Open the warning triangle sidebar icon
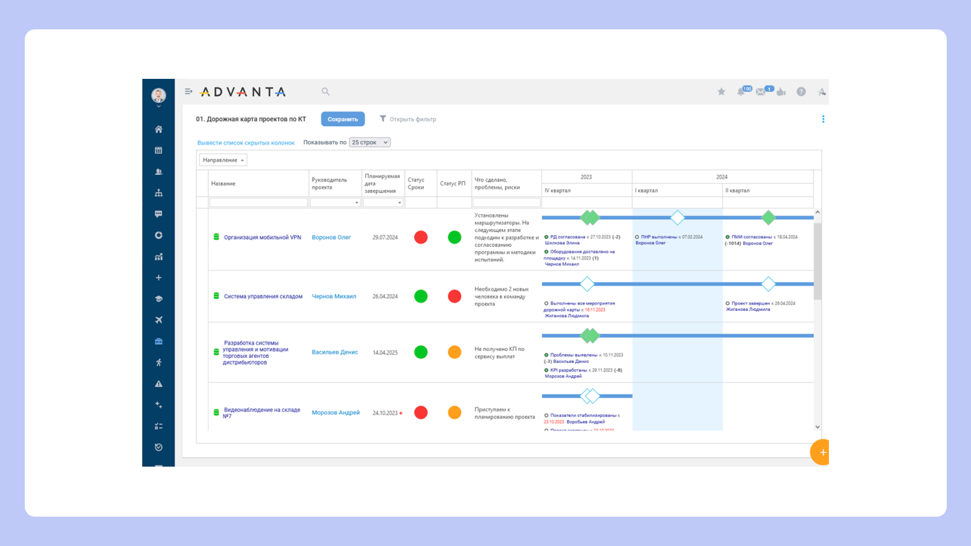The width and height of the screenshot is (971, 546). 158,384
